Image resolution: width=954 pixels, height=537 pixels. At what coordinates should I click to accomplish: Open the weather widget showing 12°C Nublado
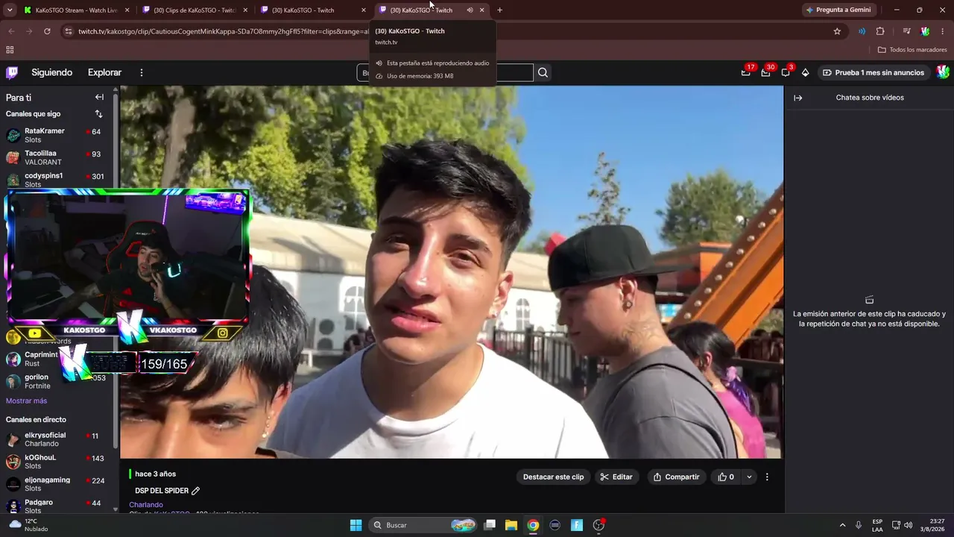(x=30, y=525)
